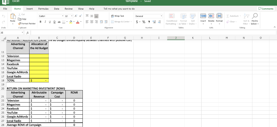Viewport: 277px width, 127px height.
Task: Toggle the highlighted Bottom Align icon
Action: (x=96, y=16)
